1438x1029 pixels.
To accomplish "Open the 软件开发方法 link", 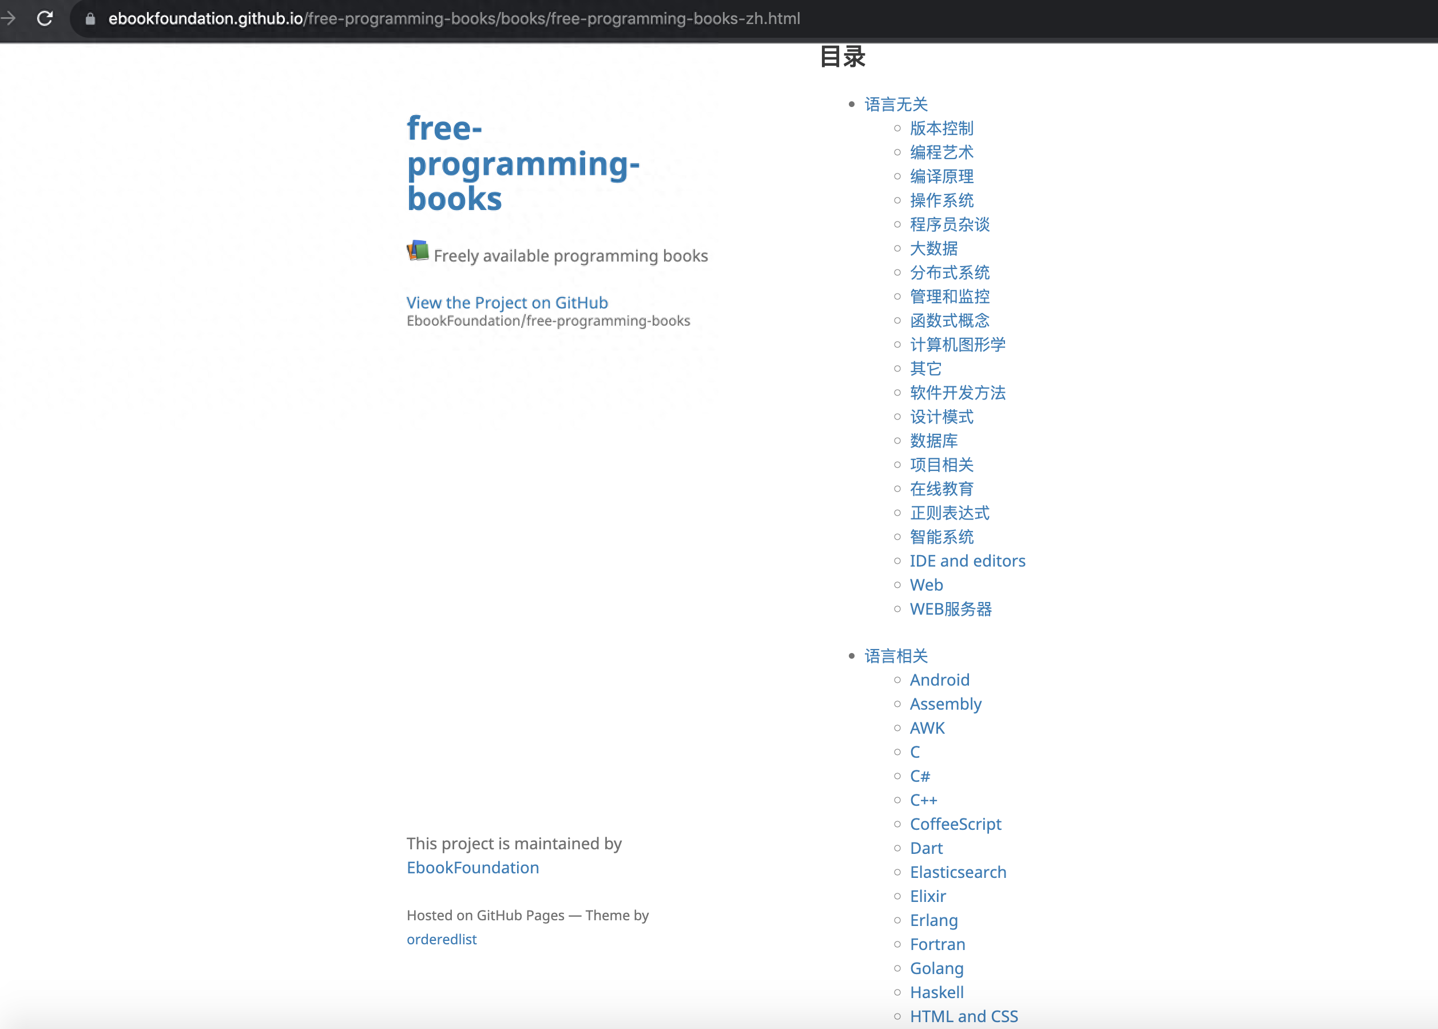I will pyautogui.click(x=958, y=393).
